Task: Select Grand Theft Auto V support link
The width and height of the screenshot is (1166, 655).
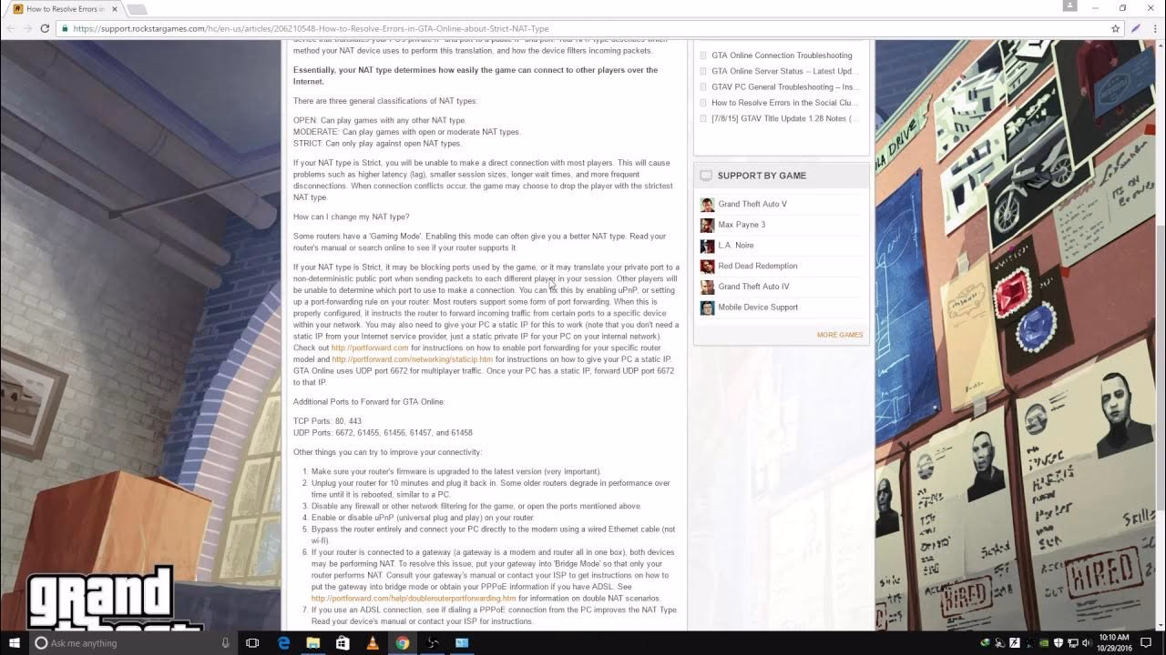Action: click(752, 205)
